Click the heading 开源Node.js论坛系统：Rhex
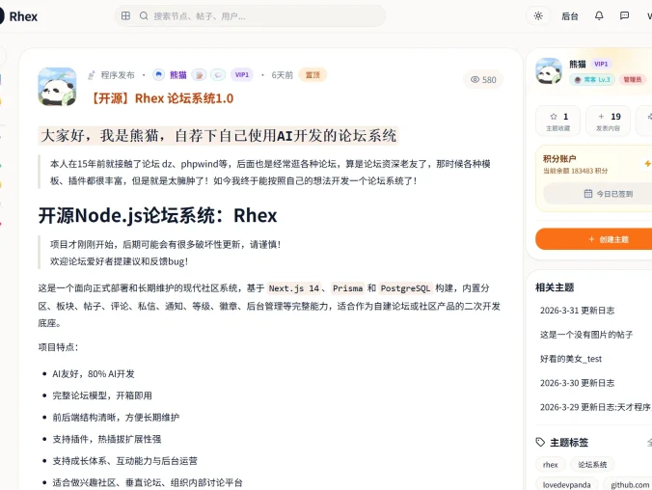652x490 pixels. [x=157, y=215]
